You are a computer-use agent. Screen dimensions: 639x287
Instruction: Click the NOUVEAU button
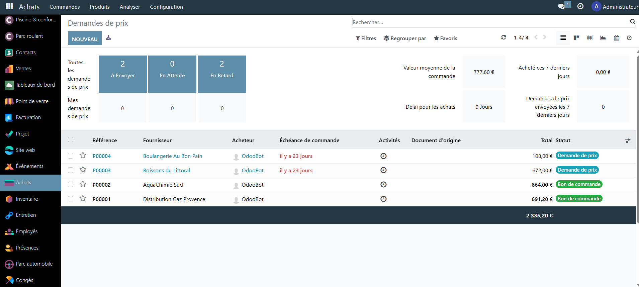pos(85,38)
